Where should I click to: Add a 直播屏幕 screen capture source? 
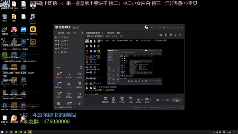(x=105, y=100)
